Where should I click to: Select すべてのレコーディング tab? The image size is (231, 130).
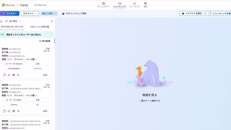(12, 27)
